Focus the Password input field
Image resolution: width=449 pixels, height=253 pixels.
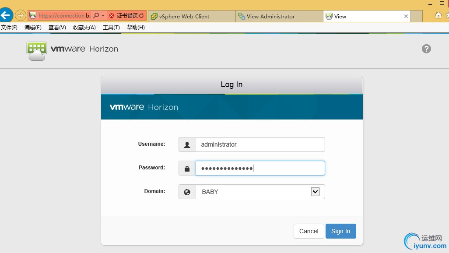pos(260,168)
